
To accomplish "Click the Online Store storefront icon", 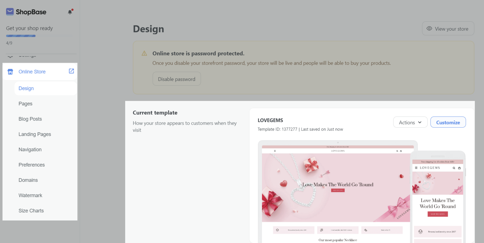I will click(x=10, y=72).
